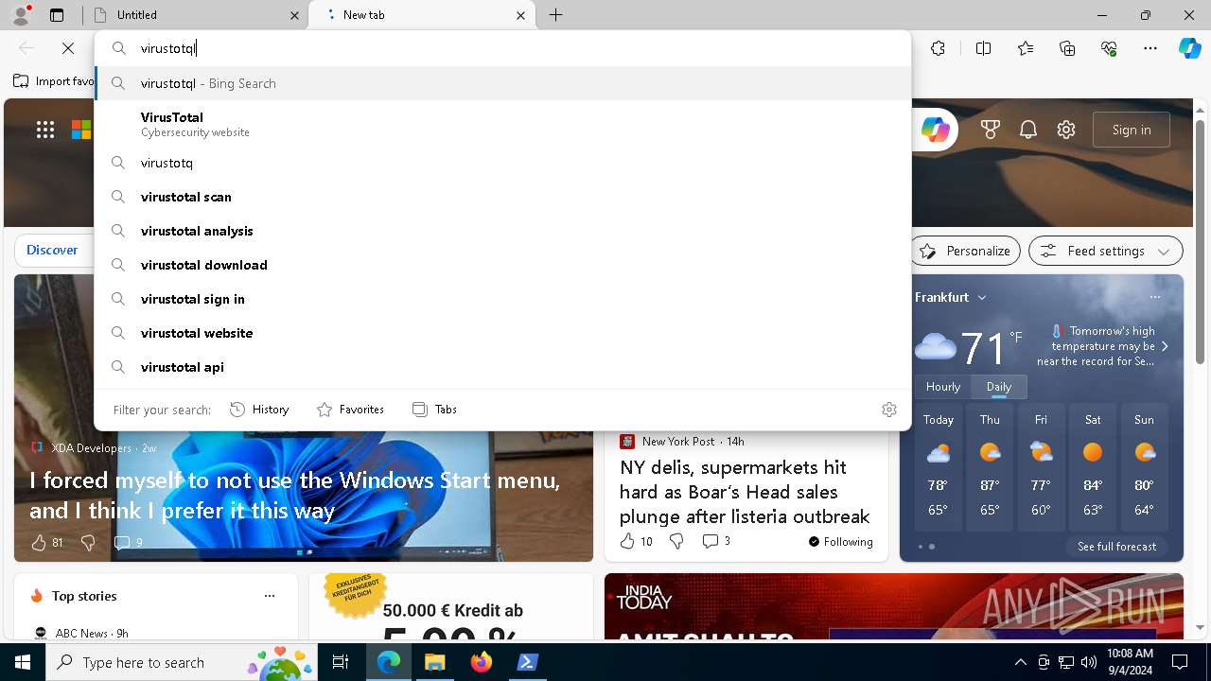Stop loading the page
Image resolution: width=1211 pixels, height=681 pixels.
[x=68, y=48]
